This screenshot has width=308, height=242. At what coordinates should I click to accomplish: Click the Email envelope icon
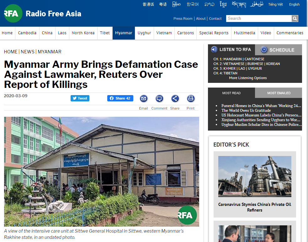tap(144, 98)
